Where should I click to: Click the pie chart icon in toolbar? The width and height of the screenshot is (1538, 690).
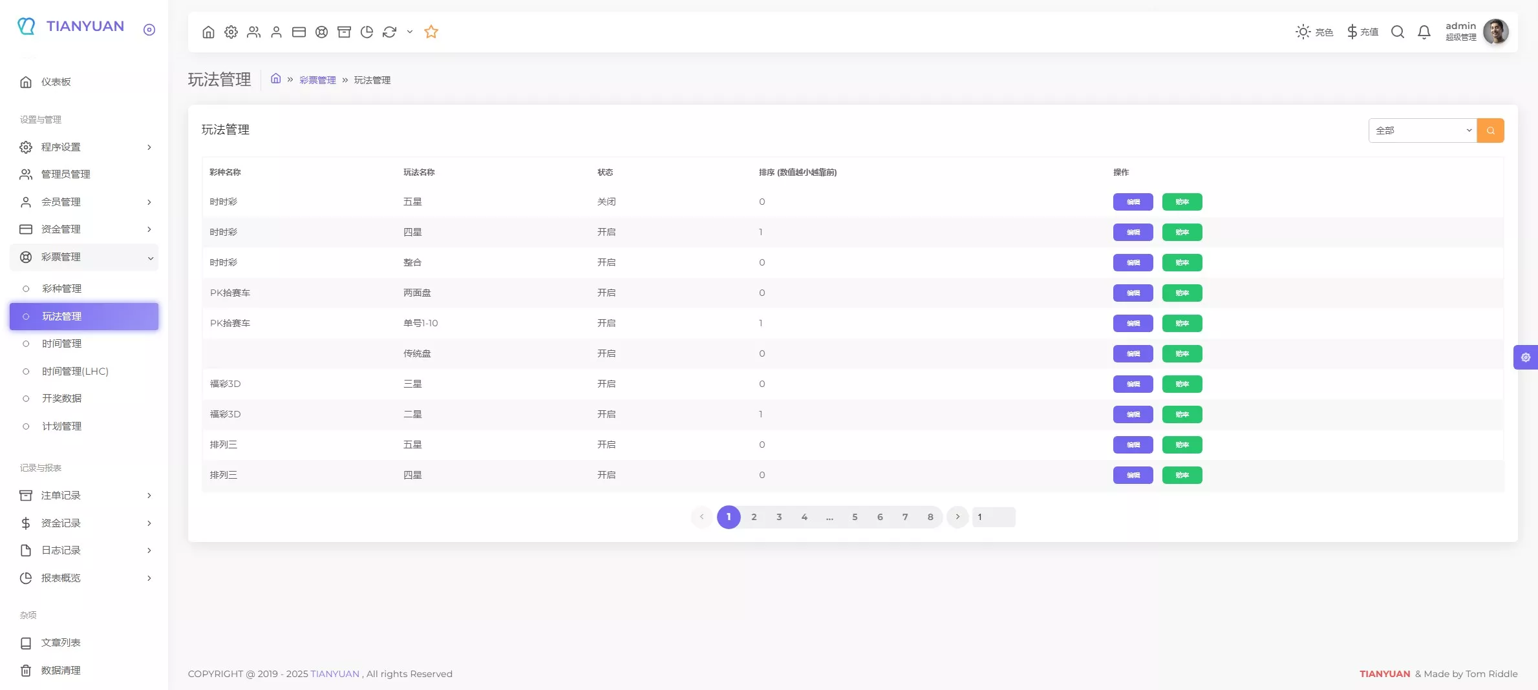[x=367, y=32]
